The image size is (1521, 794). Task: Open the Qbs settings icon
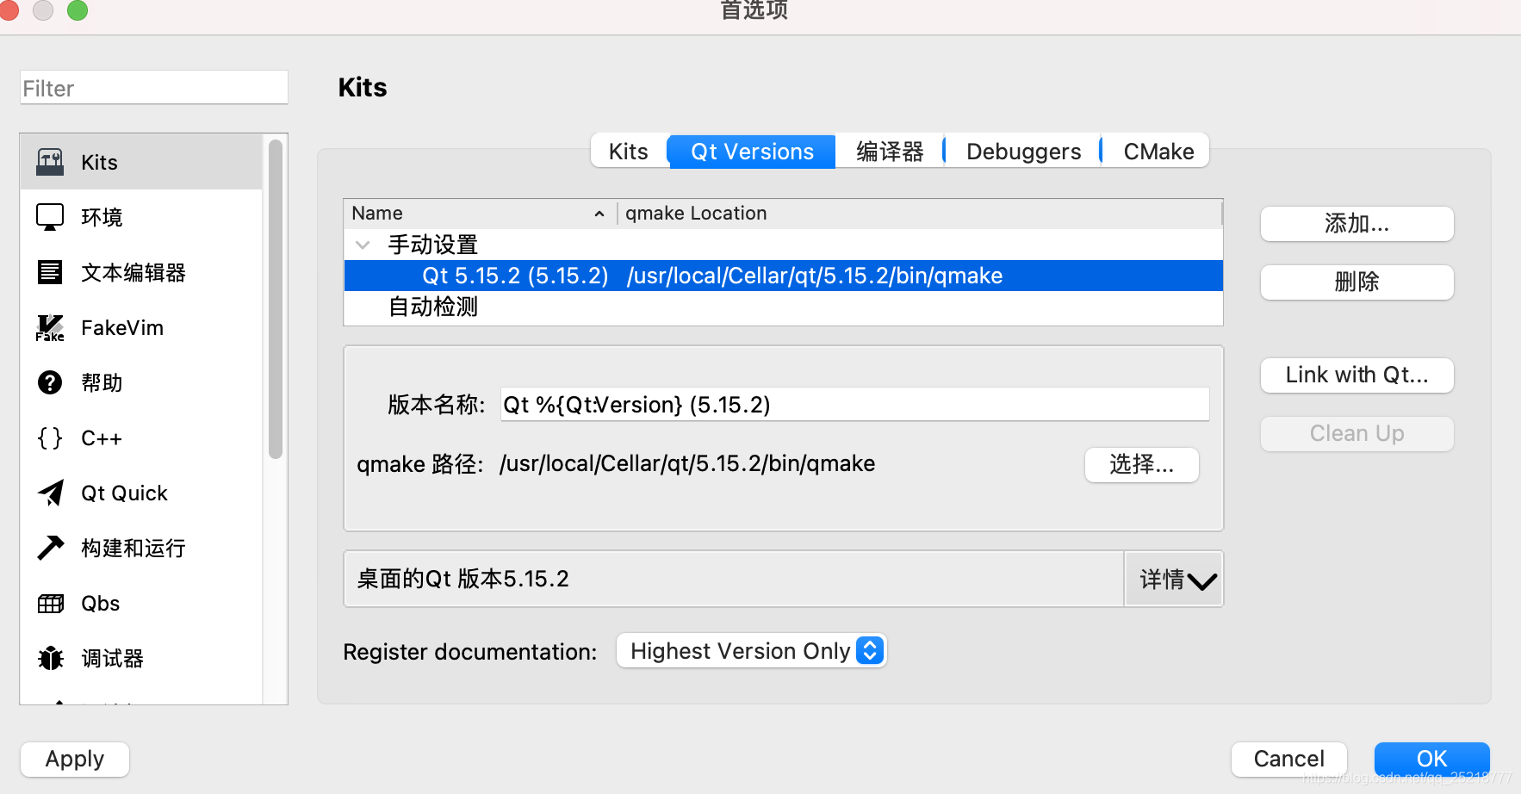[x=50, y=604]
